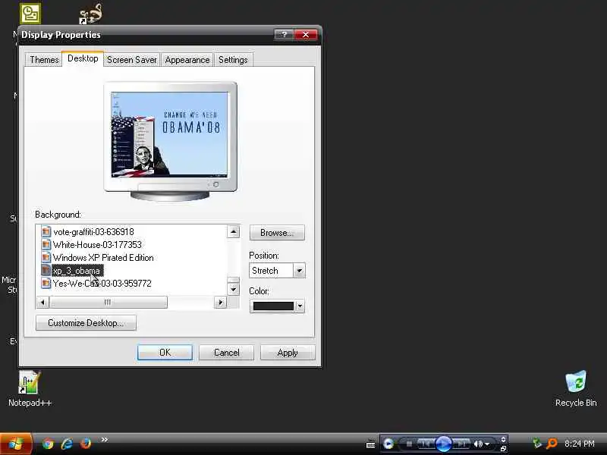Select the Yes-We-Can-03-03-959772 background

tap(102, 283)
